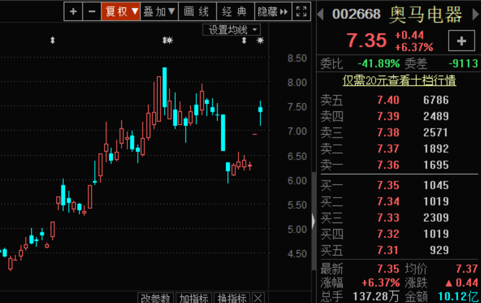Viewport: 481px width, 303px height.
Task: Zoom in chart with plus button
Action: click(x=74, y=12)
